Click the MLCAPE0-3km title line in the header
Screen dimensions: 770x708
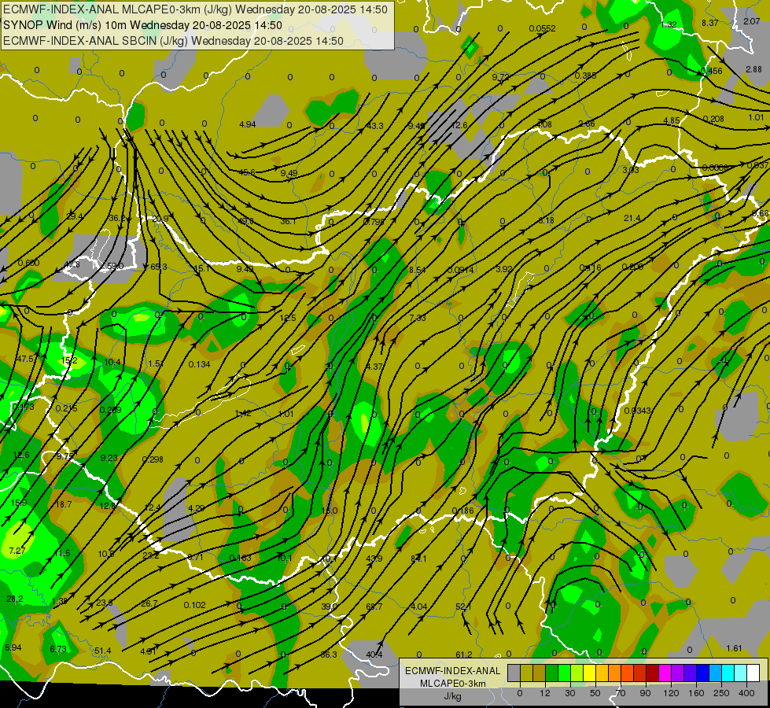195,9
